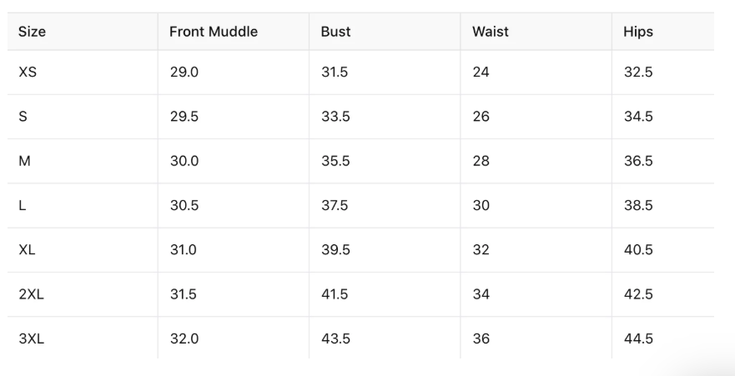This screenshot has width=735, height=376.
Task: Click the Size column header
Action: click(33, 32)
